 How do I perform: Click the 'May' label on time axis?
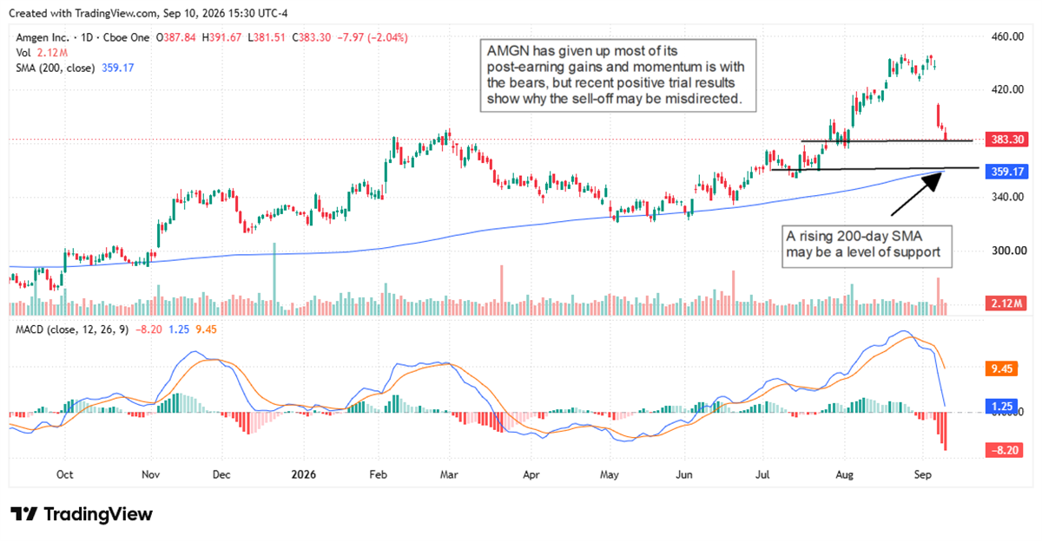610,474
